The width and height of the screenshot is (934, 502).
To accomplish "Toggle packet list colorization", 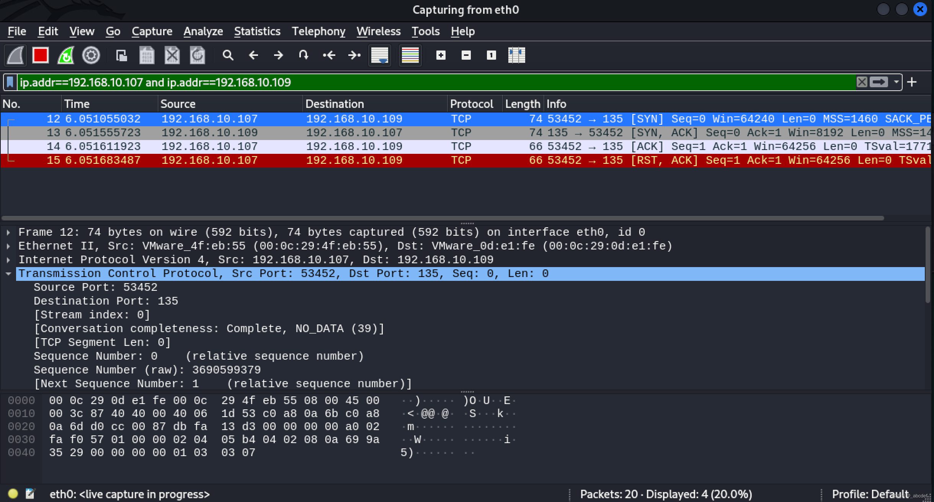I will pos(410,55).
